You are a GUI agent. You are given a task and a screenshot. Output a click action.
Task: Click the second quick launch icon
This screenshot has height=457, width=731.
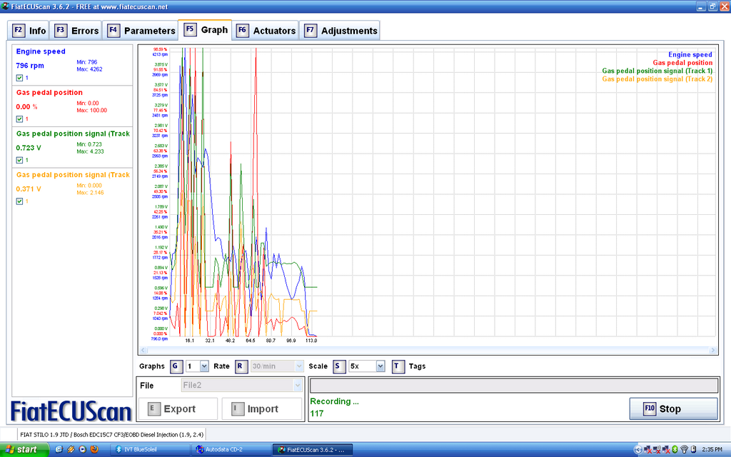[71, 450]
